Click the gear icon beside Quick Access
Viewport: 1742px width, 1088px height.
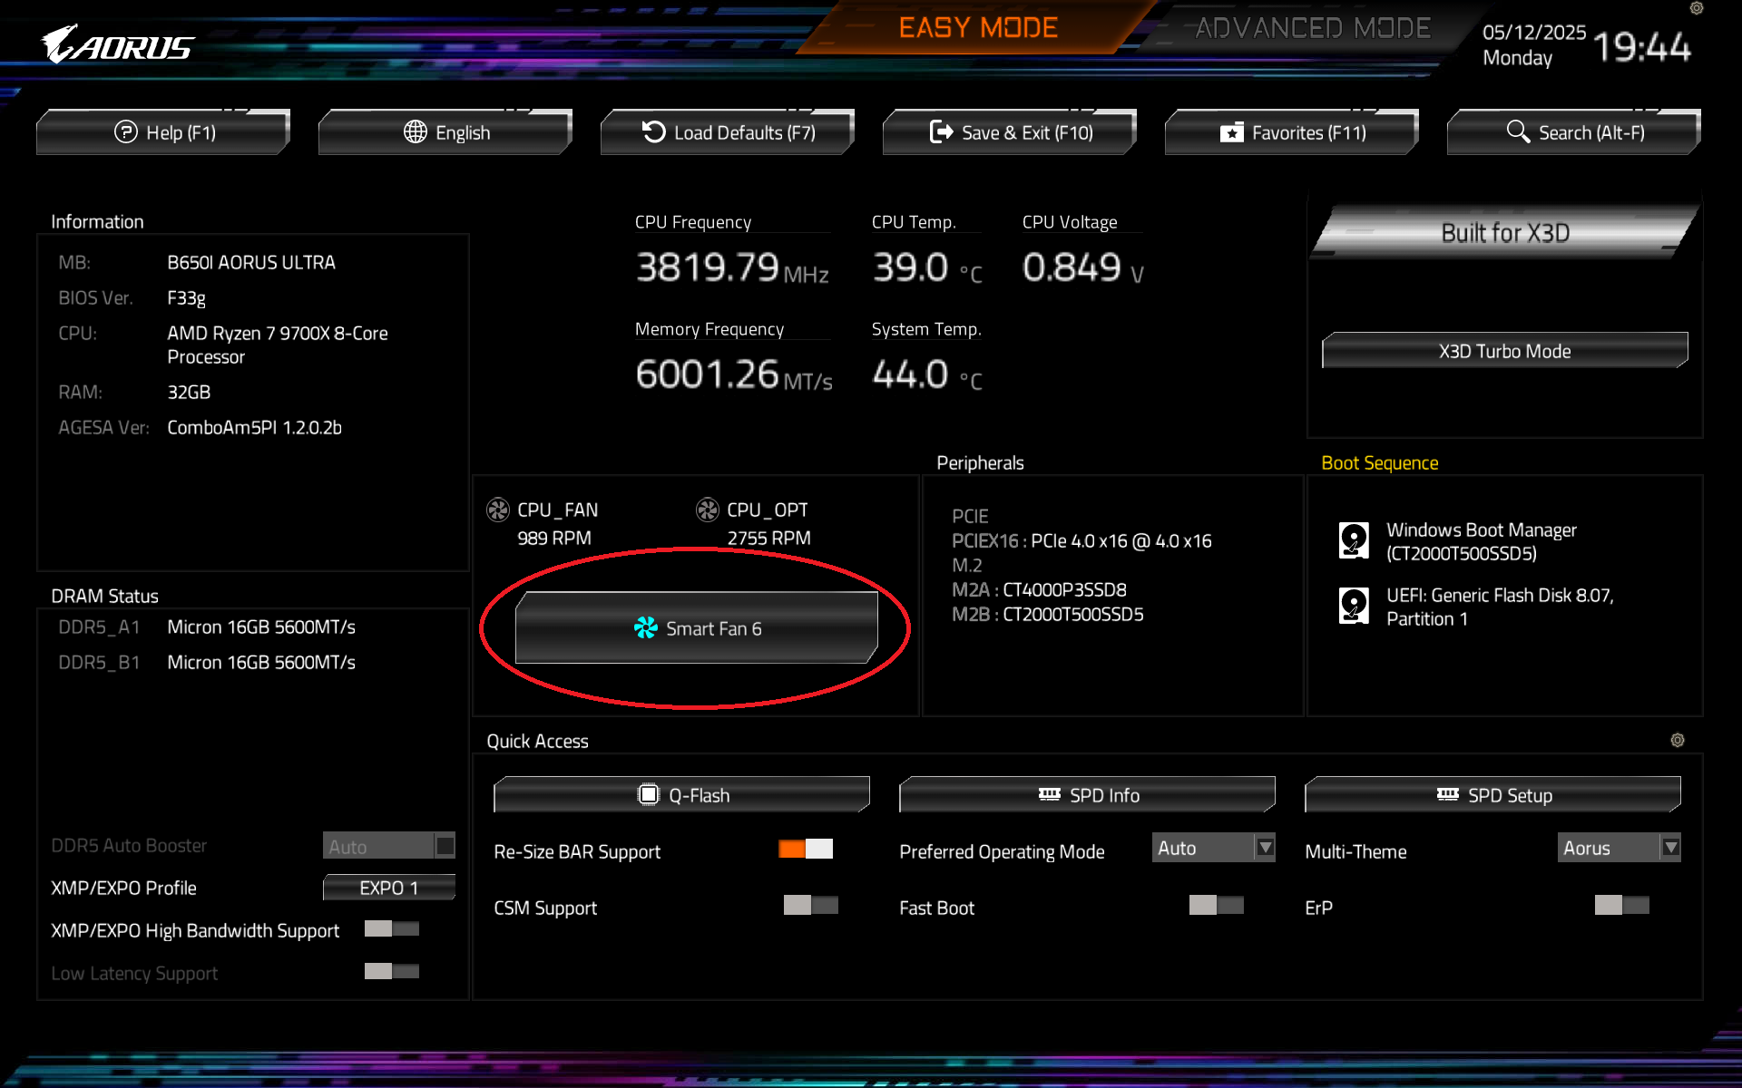[x=1677, y=740]
